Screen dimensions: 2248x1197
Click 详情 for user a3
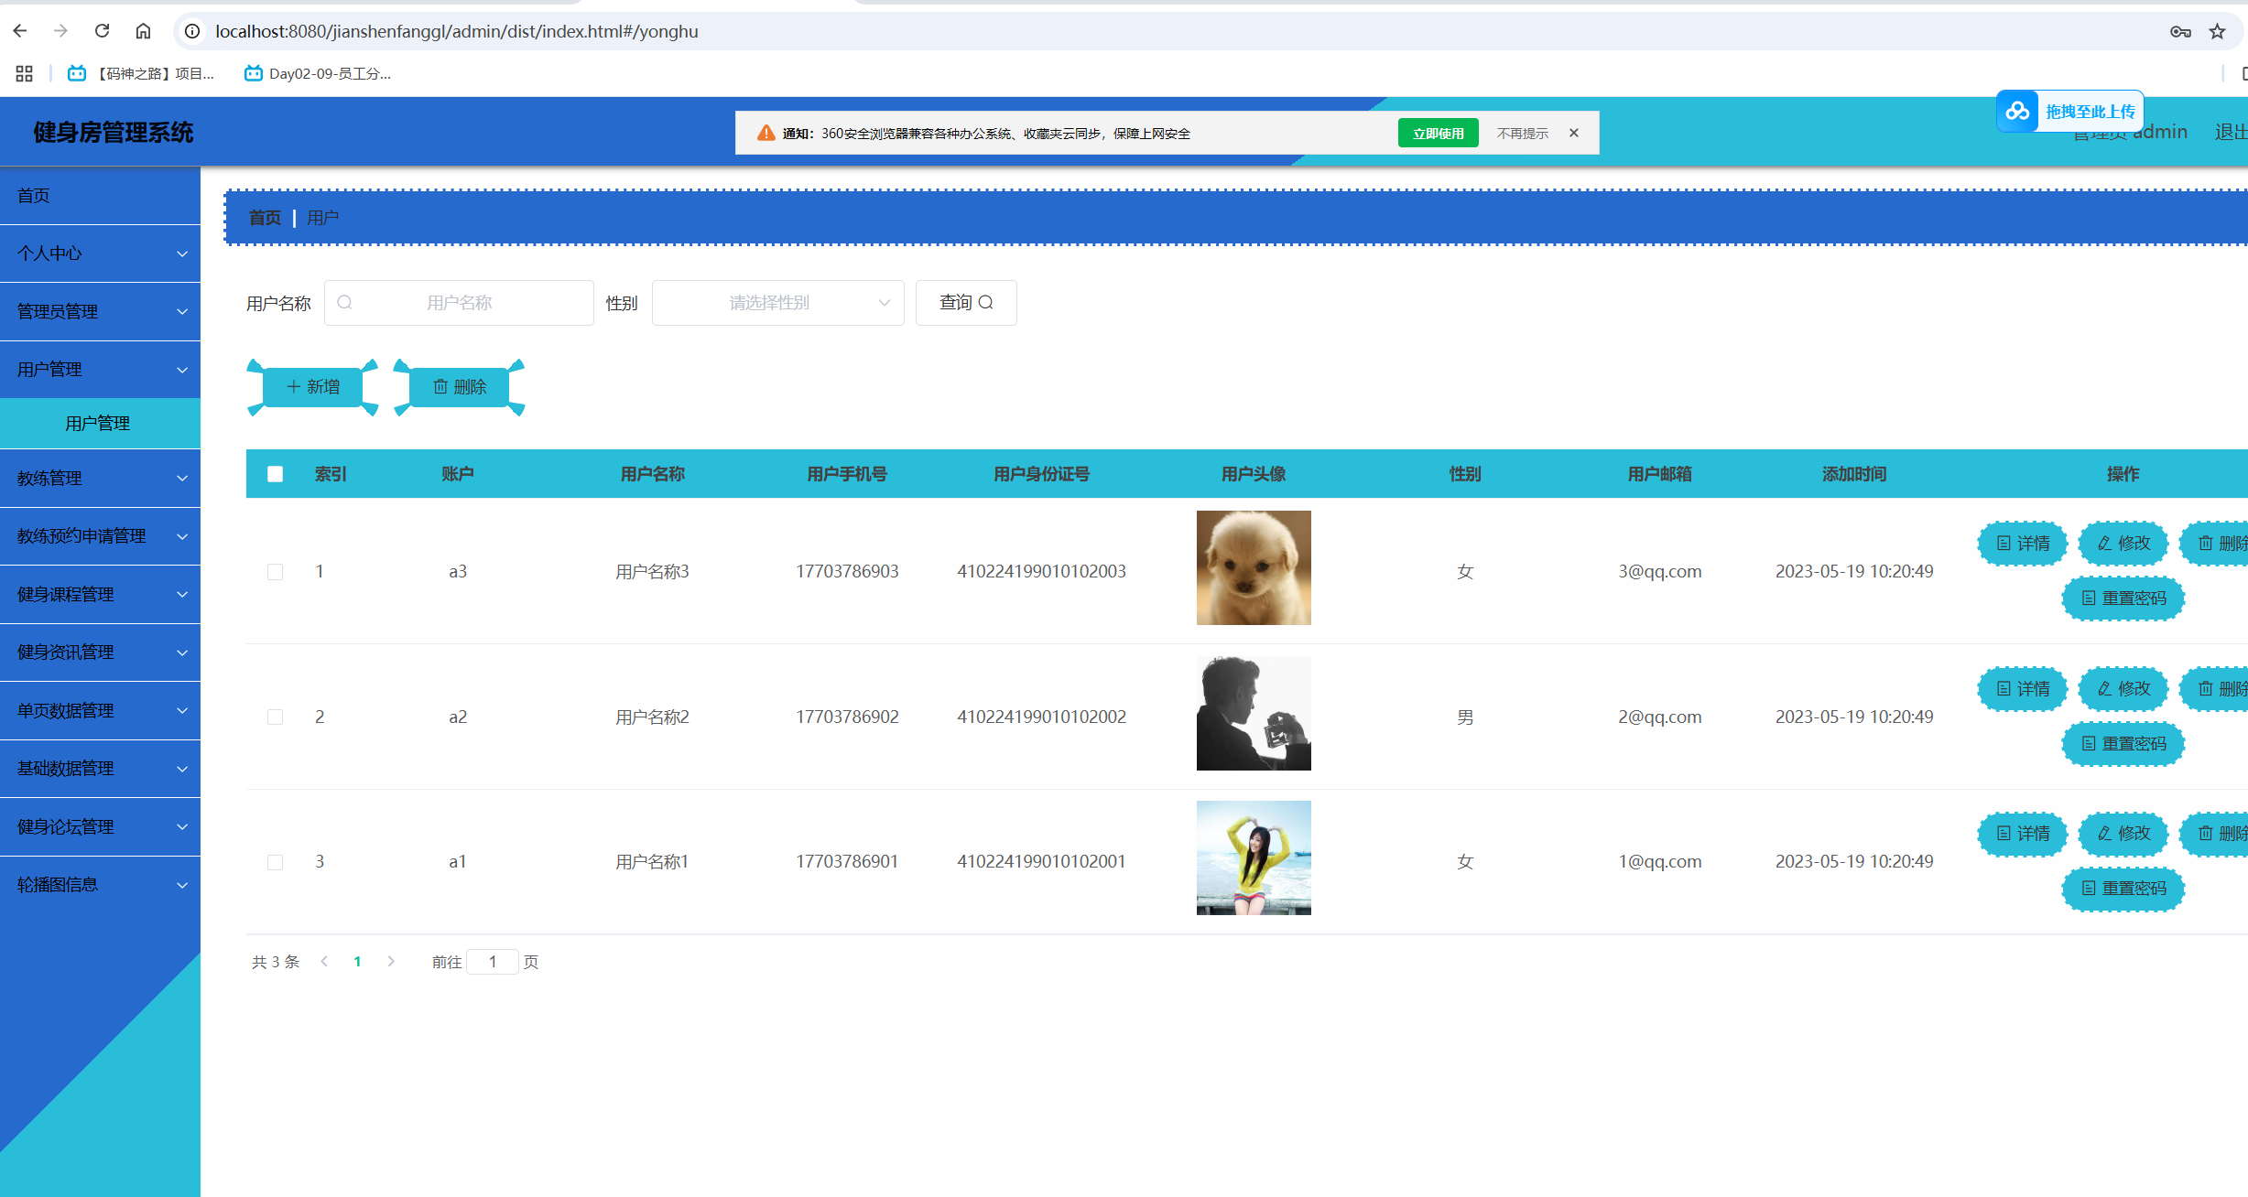tap(2023, 544)
